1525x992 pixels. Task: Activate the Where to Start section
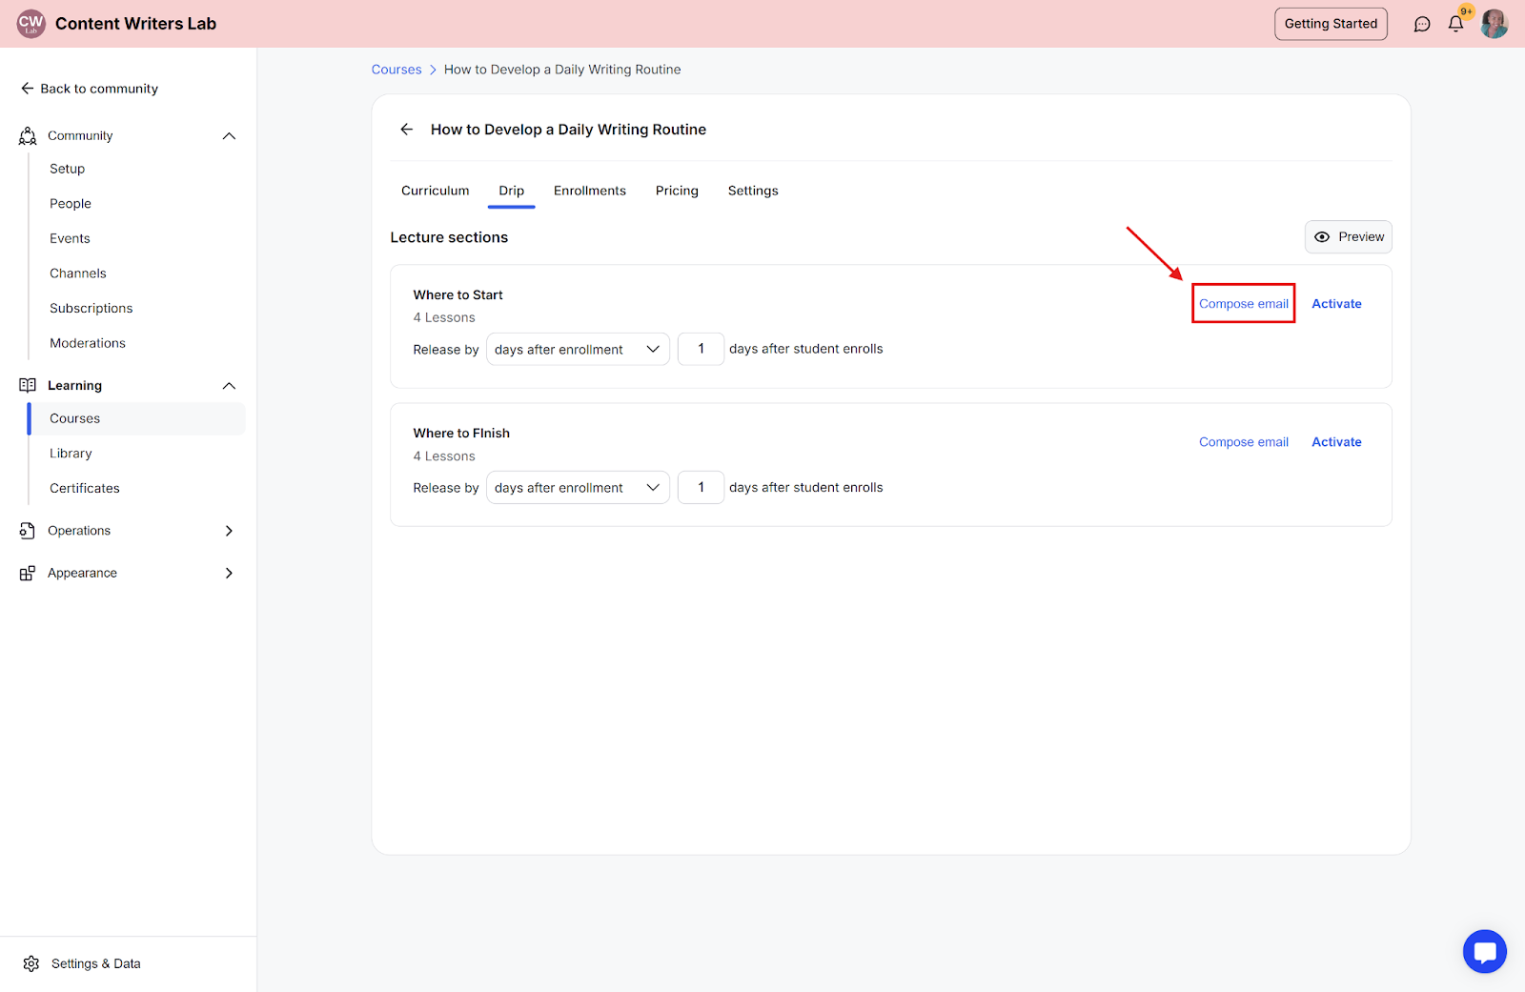1336,304
